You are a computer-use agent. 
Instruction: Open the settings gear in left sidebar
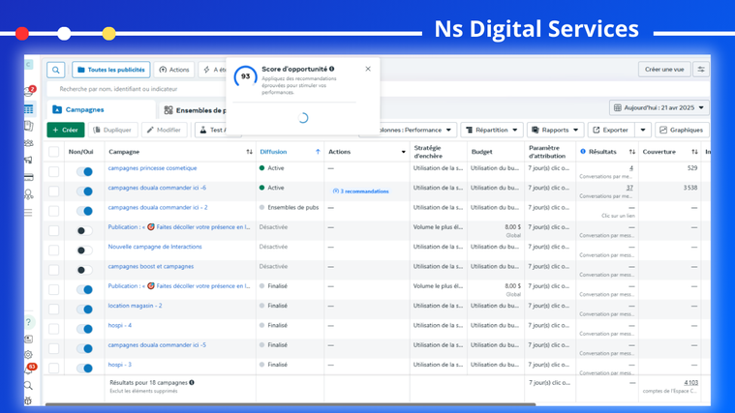(x=29, y=354)
